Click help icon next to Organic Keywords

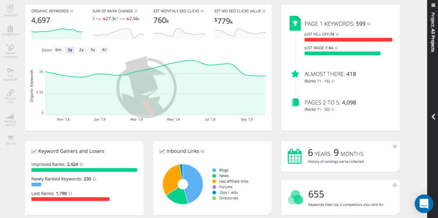point(71,11)
